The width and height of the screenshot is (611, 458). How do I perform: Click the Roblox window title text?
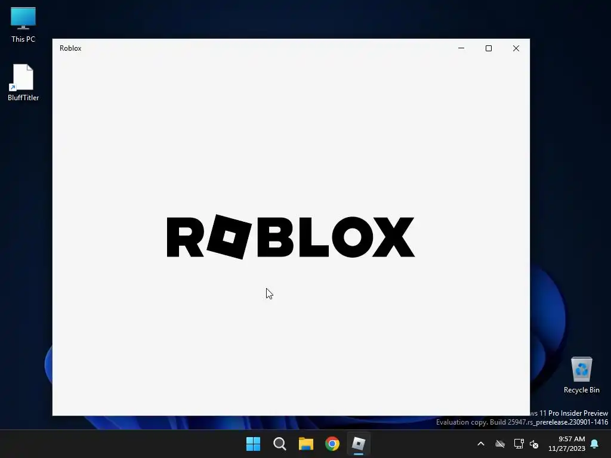click(x=70, y=48)
